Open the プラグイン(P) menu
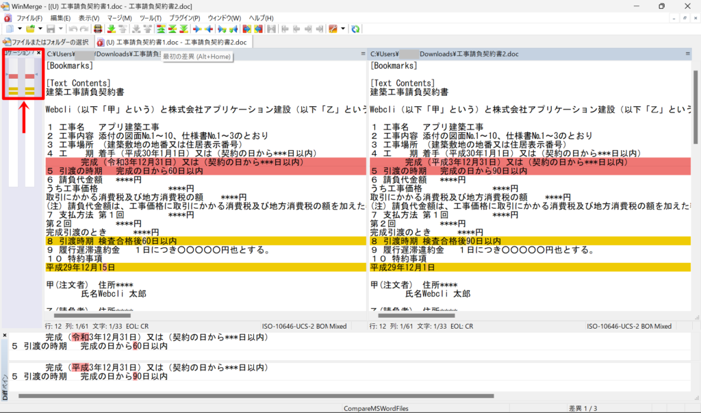The height and width of the screenshot is (413, 701). pyautogui.click(x=184, y=17)
